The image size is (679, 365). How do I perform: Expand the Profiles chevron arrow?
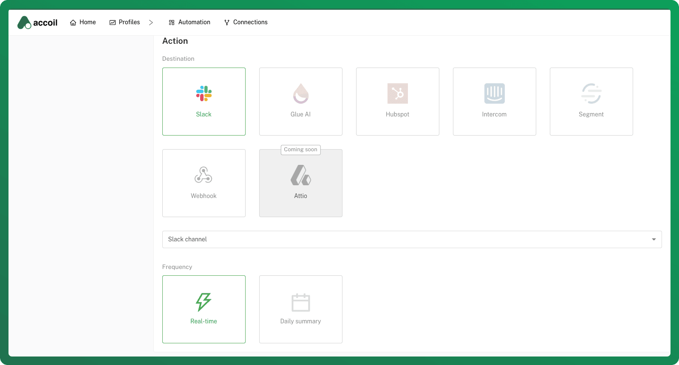pyautogui.click(x=151, y=23)
